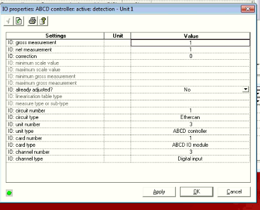Select 'IO: maximum scale value' row label
This screenshot has height=210, width=260.
click(x=34, y=70)
